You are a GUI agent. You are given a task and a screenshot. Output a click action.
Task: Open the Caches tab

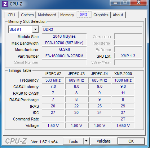(x=27, y=15)
